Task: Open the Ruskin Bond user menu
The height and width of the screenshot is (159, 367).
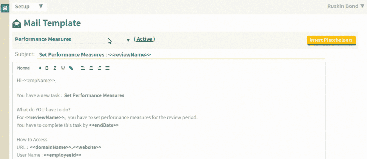Action: [x=345, y=6]
